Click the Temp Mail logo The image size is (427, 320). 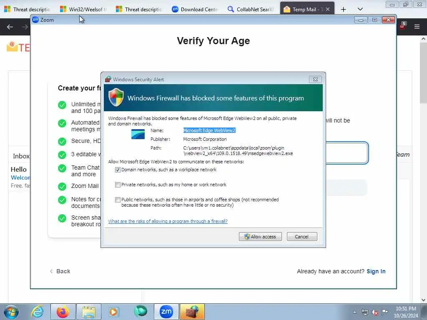tap(18, 47)
